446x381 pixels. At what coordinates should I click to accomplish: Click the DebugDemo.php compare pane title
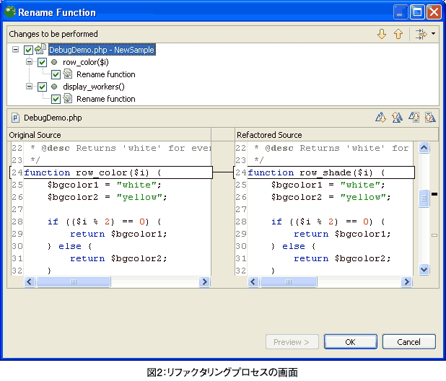(x=53, y=118)
